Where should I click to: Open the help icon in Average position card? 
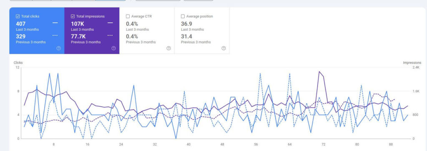coord(224,48)
